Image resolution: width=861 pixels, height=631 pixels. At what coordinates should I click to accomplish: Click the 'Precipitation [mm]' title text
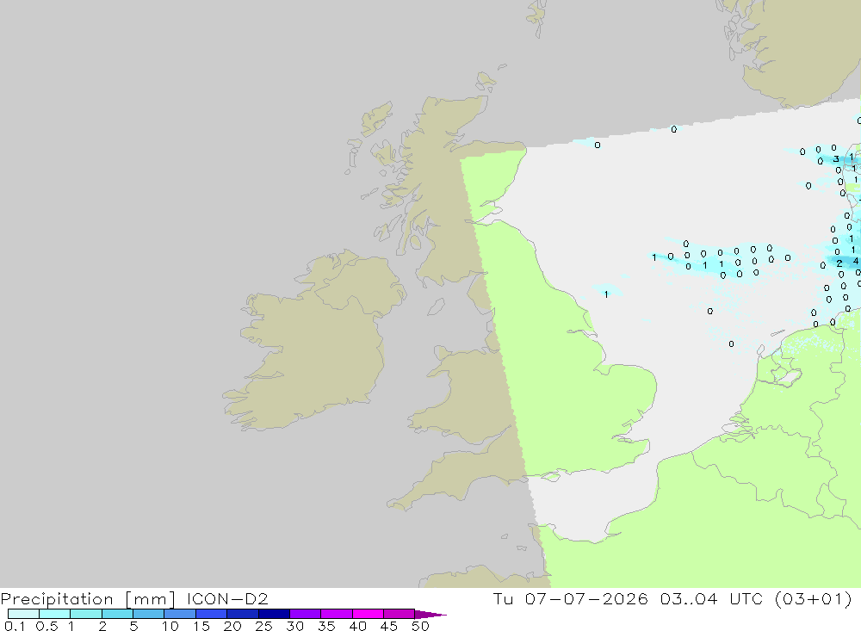pyautogui.click(x=88, y=599)
